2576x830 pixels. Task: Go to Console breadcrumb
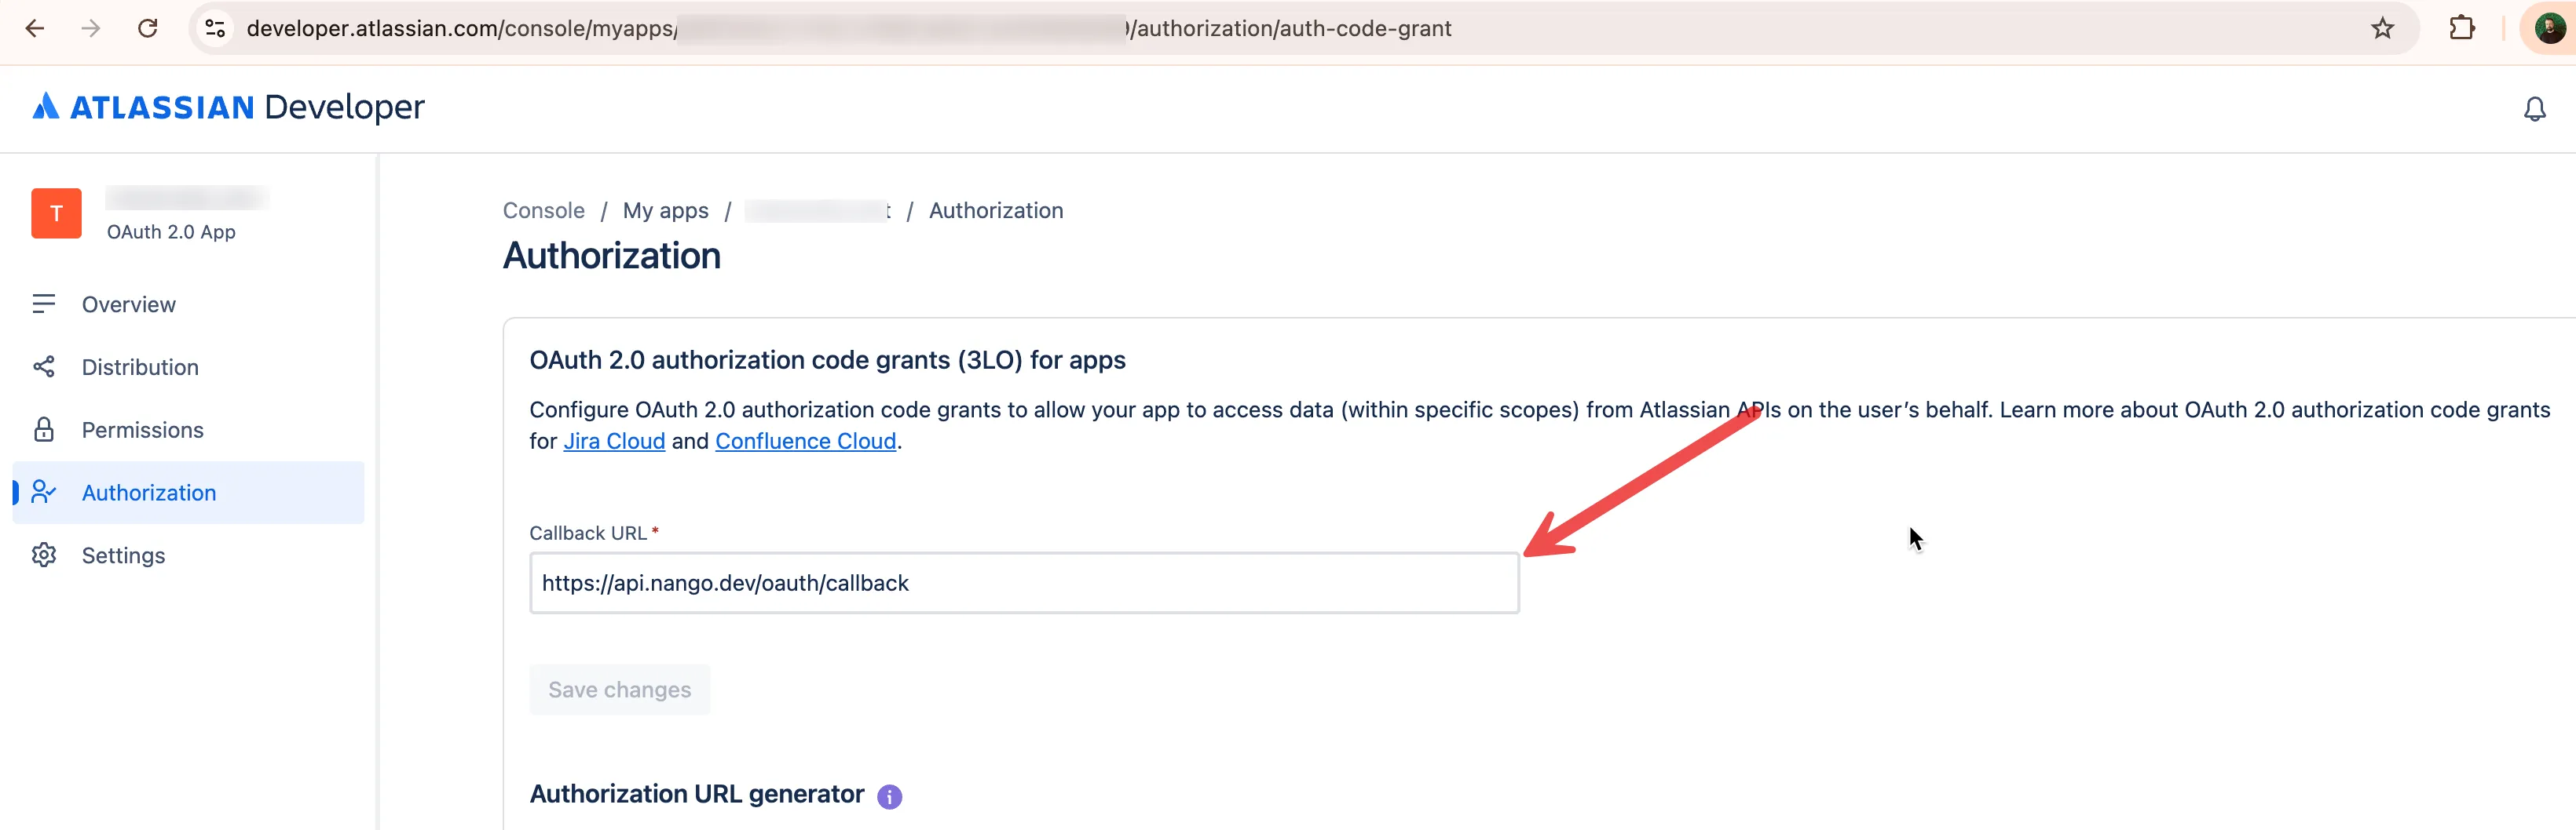(543, 211)
